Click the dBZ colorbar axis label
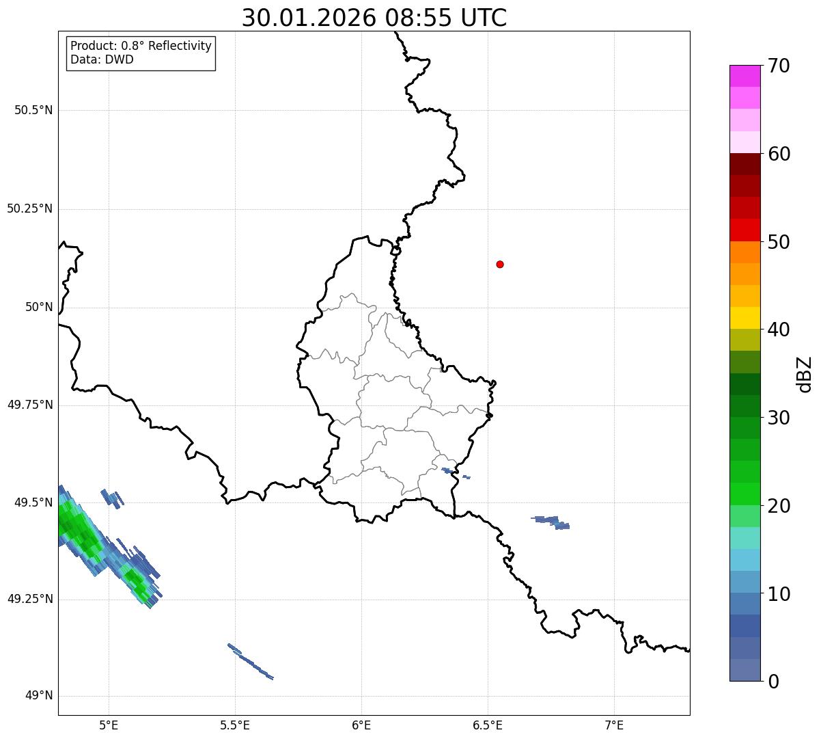The height and width of the screenshot is (739, 821). 805,374
